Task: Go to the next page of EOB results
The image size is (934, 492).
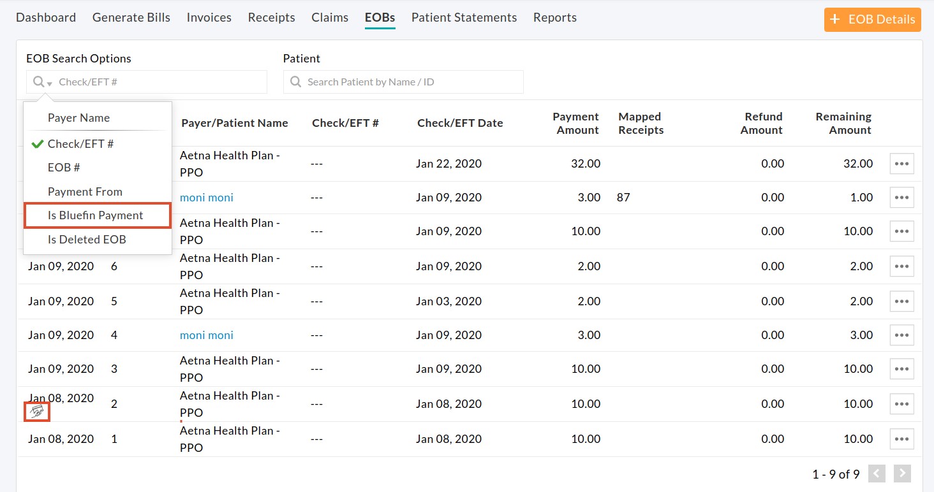Action: tap(901, 473)
